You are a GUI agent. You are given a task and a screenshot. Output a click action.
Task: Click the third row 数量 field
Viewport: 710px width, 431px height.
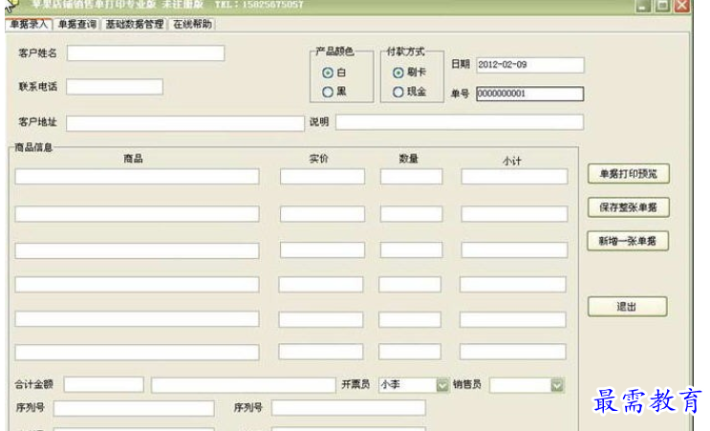pos(412,250)
